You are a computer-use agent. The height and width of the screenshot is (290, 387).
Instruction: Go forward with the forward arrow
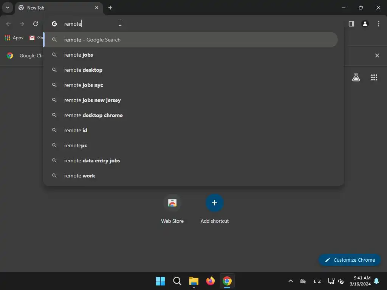22,24
